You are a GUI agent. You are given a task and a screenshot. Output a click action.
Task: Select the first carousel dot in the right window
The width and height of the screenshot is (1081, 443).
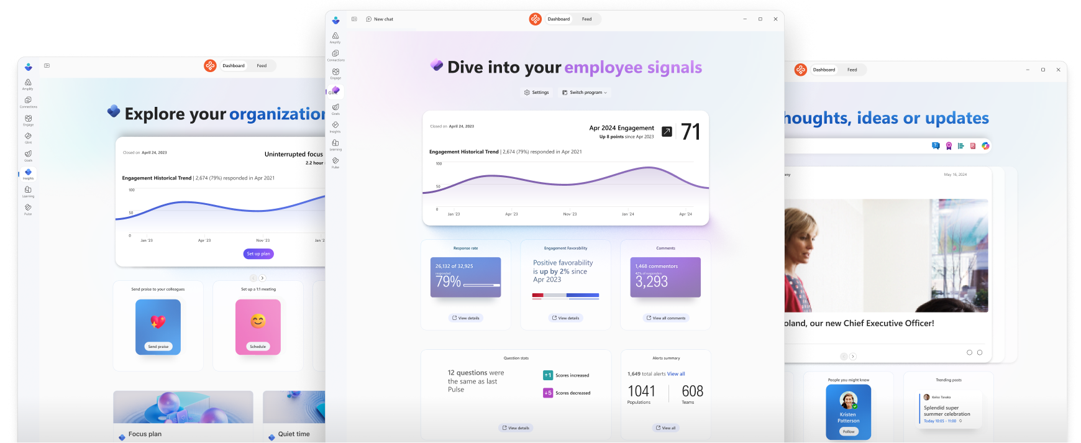point(969,352)
